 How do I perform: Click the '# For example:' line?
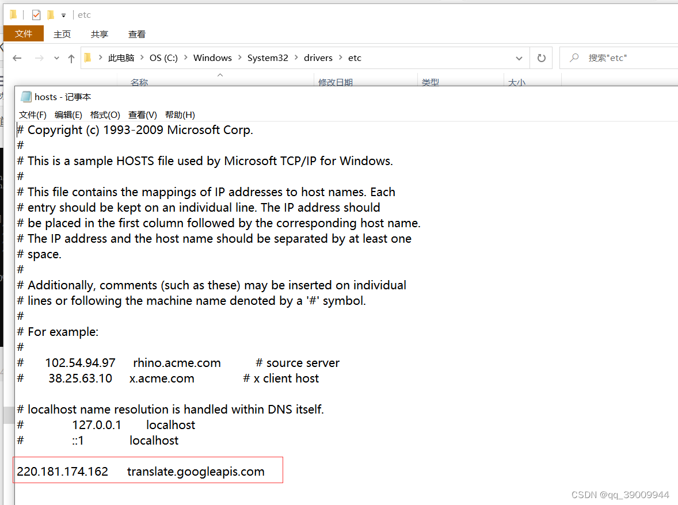(x=58, y=332)
